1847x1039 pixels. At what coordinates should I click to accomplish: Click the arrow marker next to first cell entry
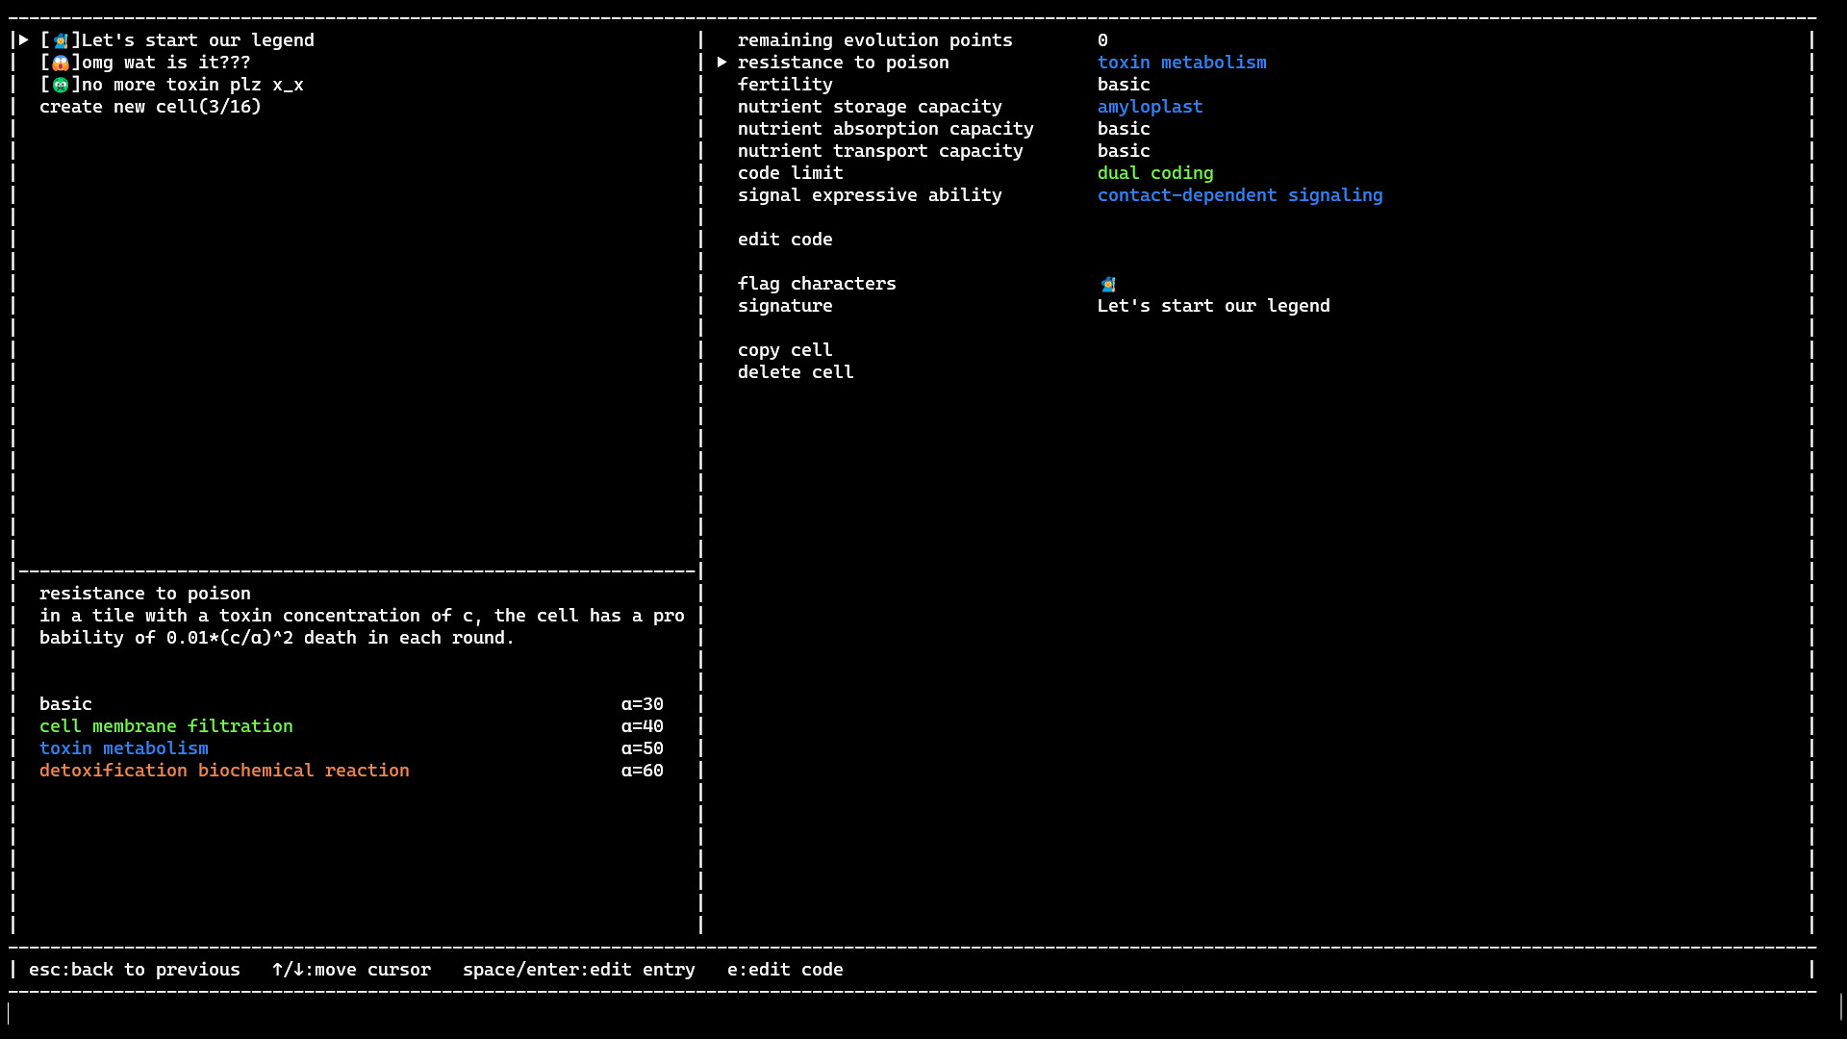(x=22, y=40)
